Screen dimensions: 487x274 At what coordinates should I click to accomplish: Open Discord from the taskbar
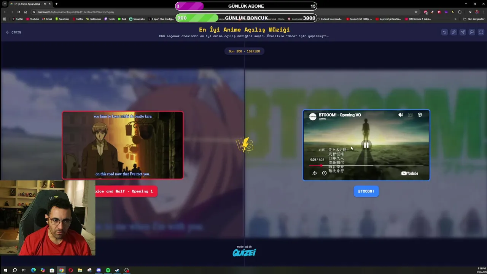pos(99,270)
